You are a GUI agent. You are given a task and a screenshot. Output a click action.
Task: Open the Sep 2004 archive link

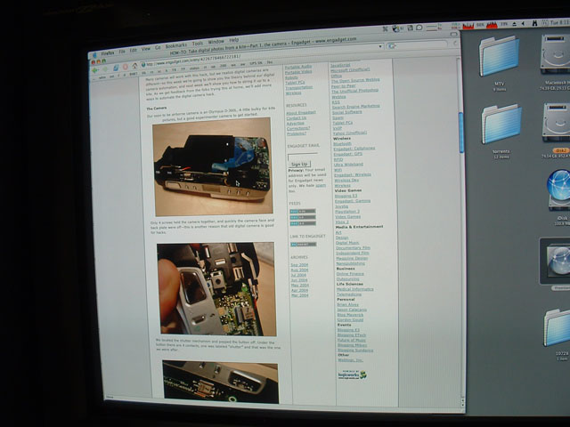298,265
